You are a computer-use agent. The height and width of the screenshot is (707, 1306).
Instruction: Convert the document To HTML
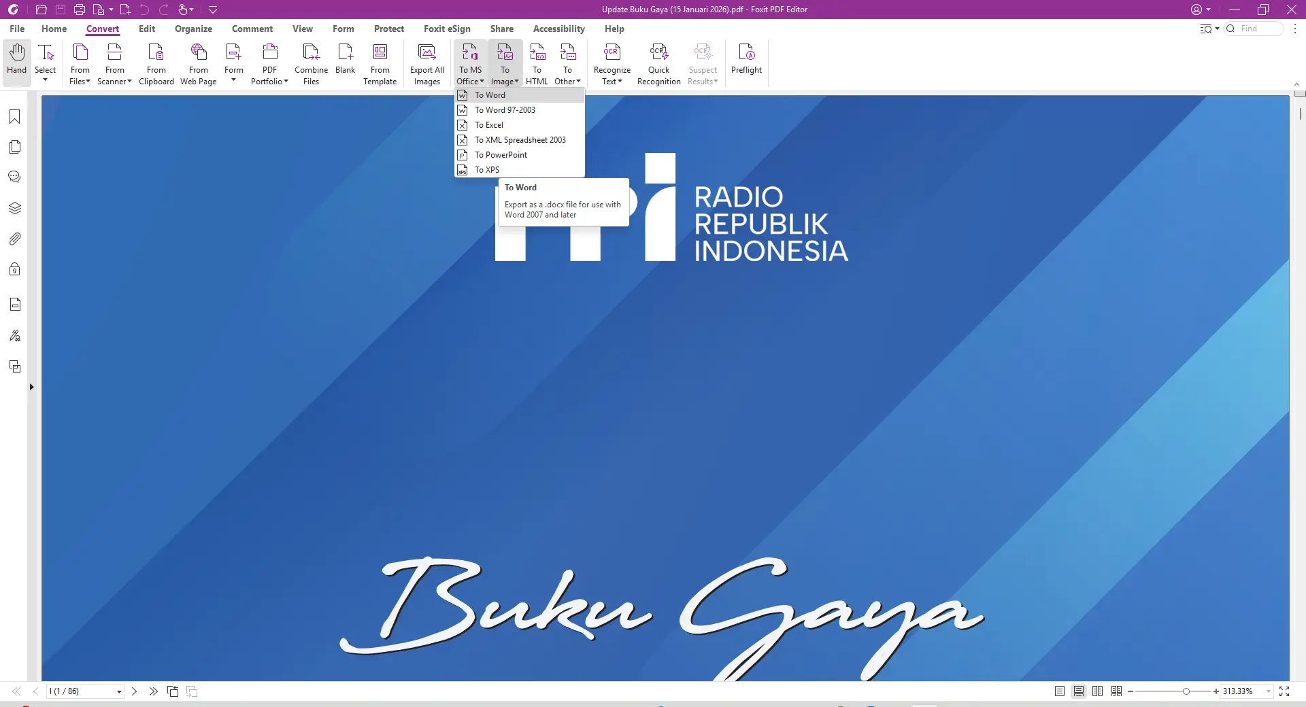[x=537, y=63]
